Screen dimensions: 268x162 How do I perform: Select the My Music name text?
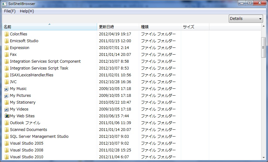click(18, 89)
